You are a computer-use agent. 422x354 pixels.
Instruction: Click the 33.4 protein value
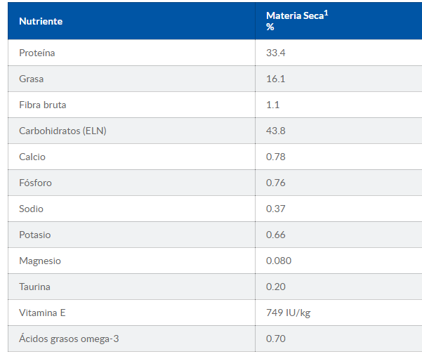tap(275, 53)
